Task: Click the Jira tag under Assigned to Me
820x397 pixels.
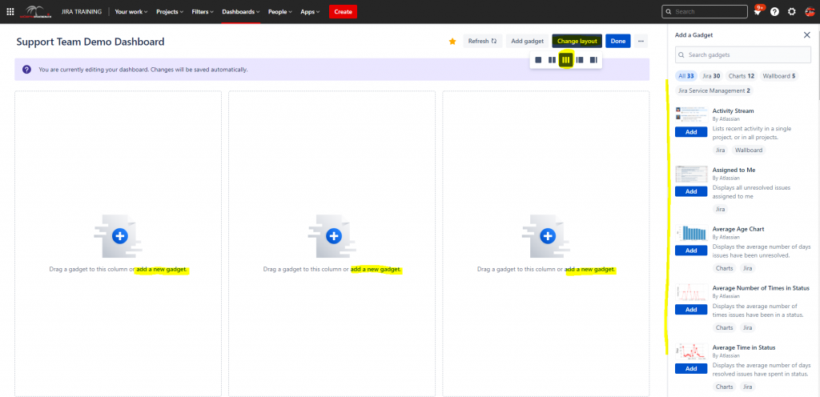Action: click(720, 209)
